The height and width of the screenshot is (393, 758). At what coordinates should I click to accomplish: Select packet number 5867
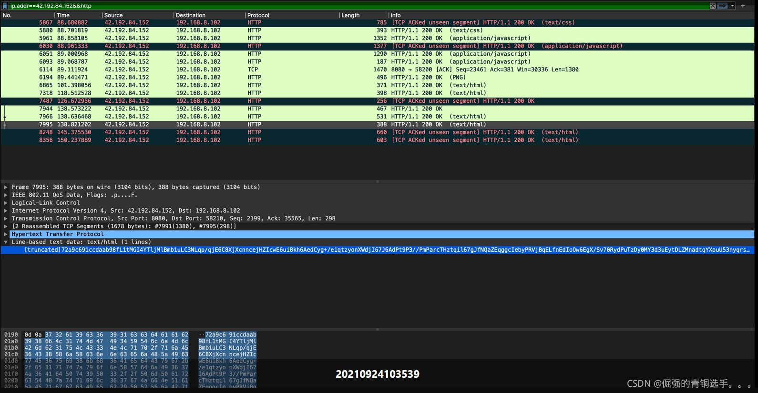tap(378, 22)
